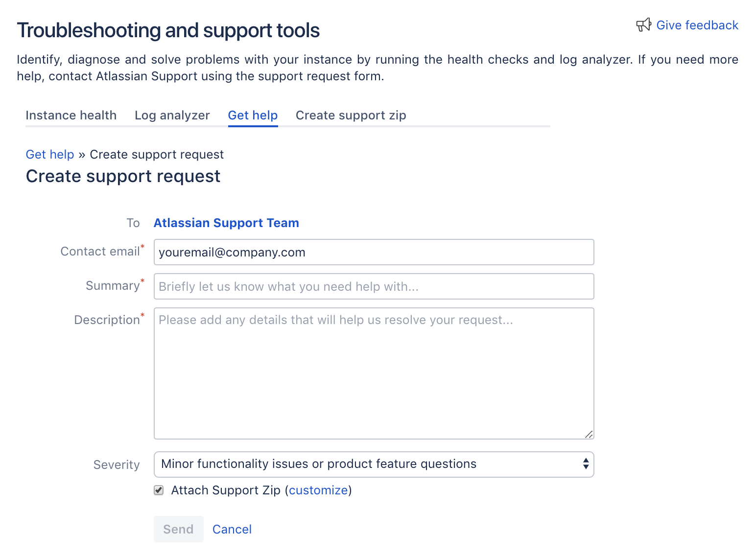Select the Create support zip tab
The height and width of the screenshot is (557, 755).
(x=351, y=115)
